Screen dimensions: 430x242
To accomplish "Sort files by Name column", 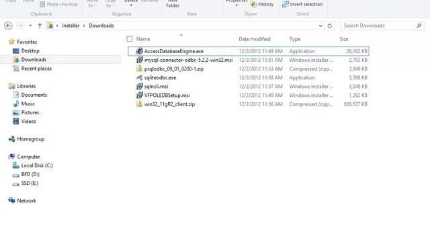I will tap(143, 39).
